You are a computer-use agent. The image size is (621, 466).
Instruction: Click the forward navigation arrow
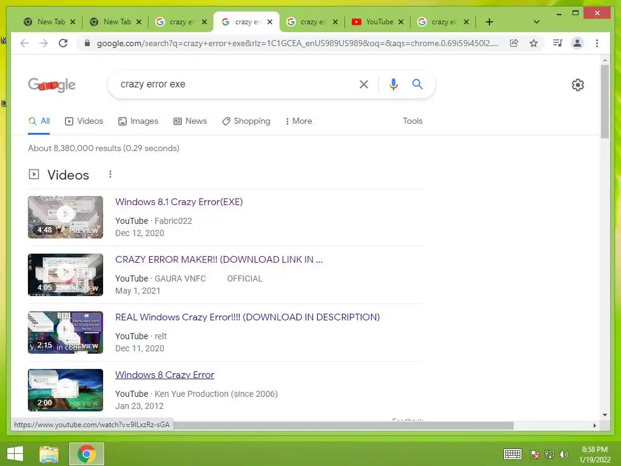44,43
